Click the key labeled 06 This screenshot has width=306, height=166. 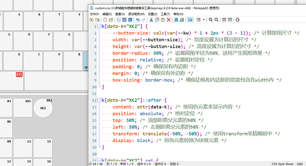(6, 128)
